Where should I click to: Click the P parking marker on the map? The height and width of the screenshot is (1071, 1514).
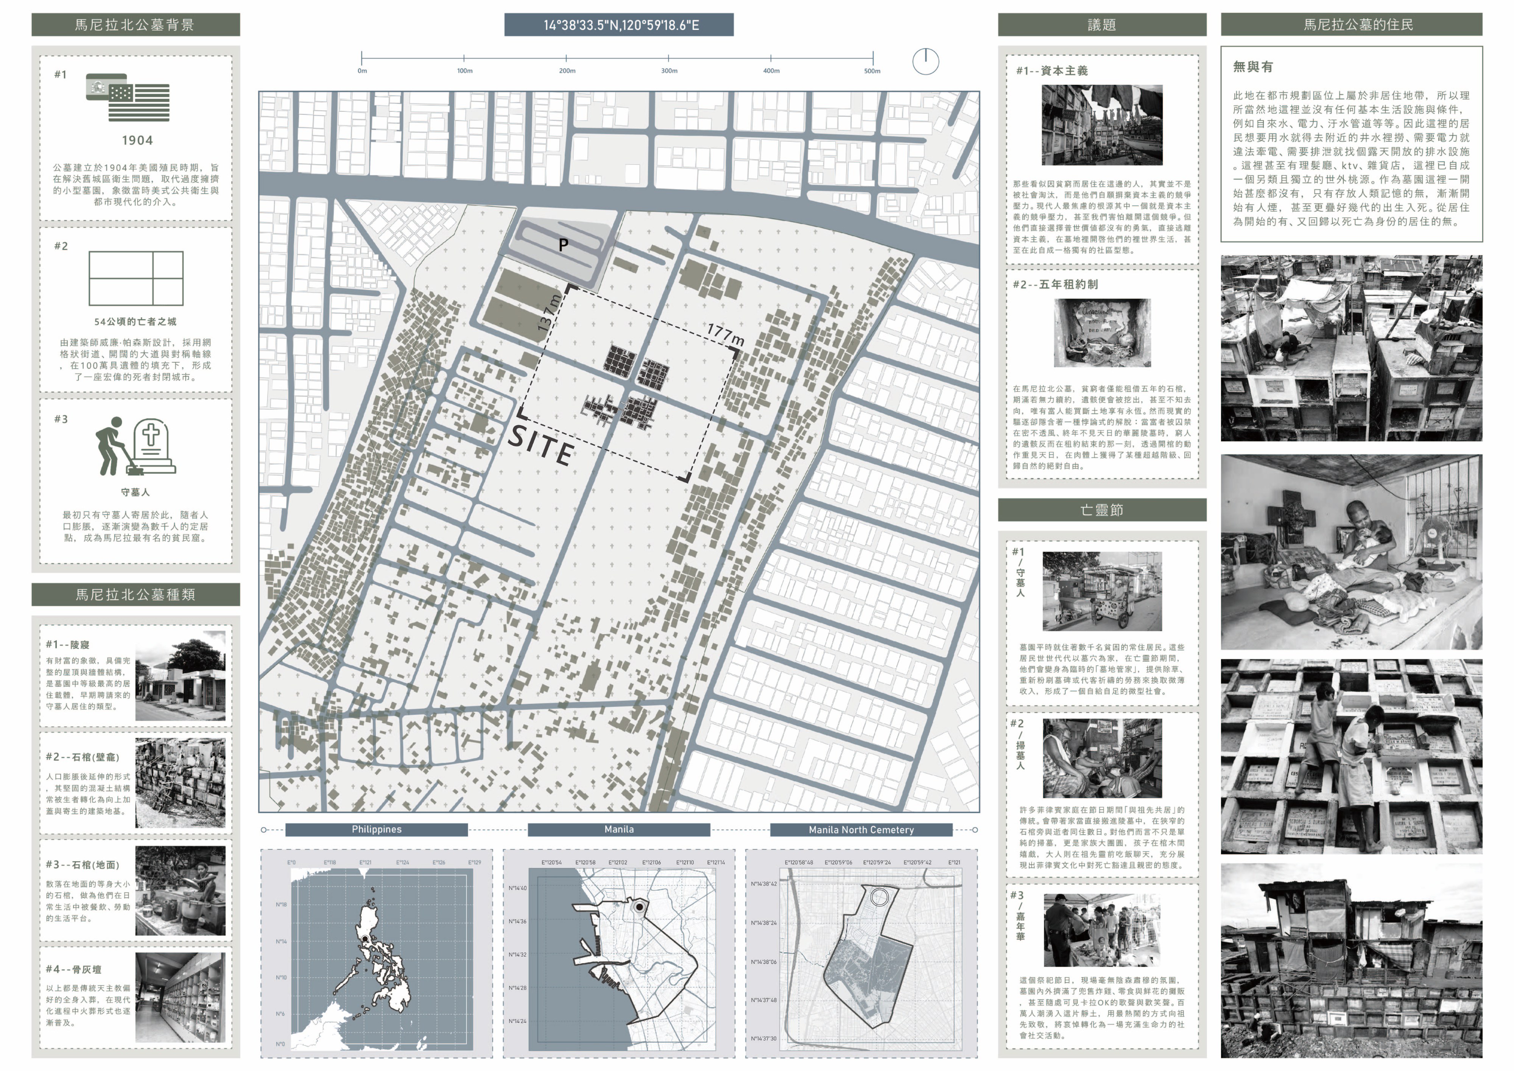(x=563, y=245)
